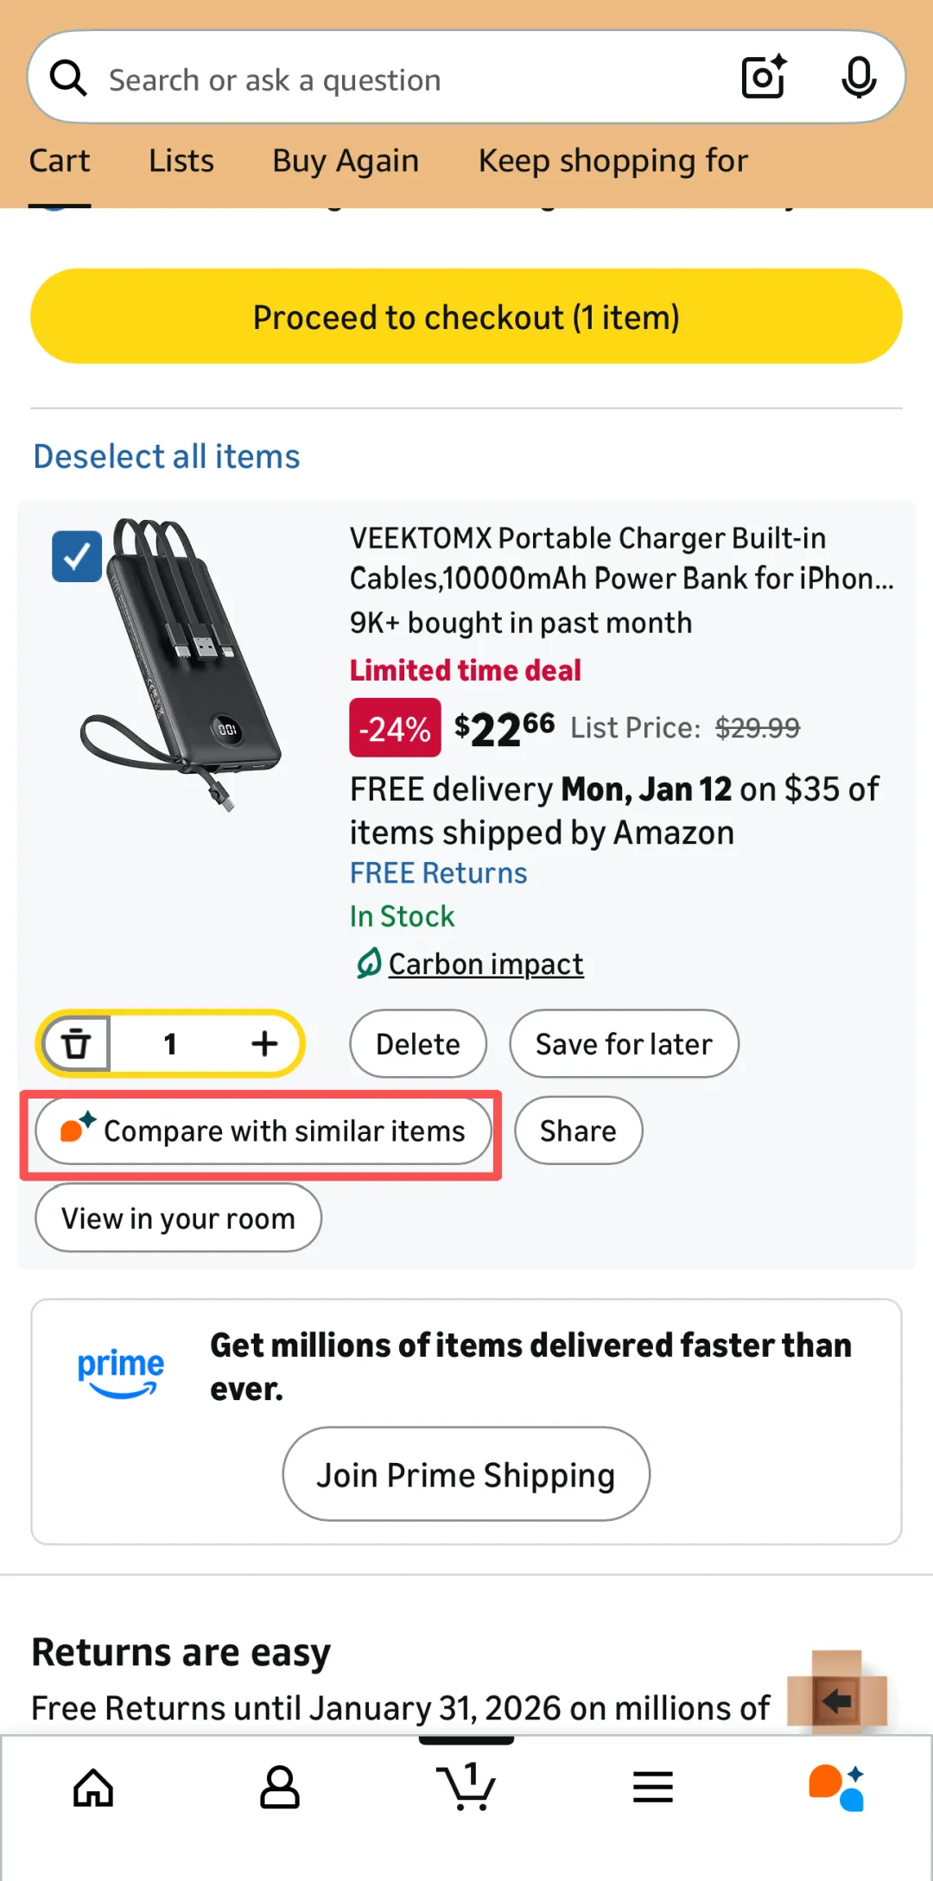The width and height of the screenshot is (933, 1881).
Task: Open the Keep shopping for tab
Action: point(613,161)
